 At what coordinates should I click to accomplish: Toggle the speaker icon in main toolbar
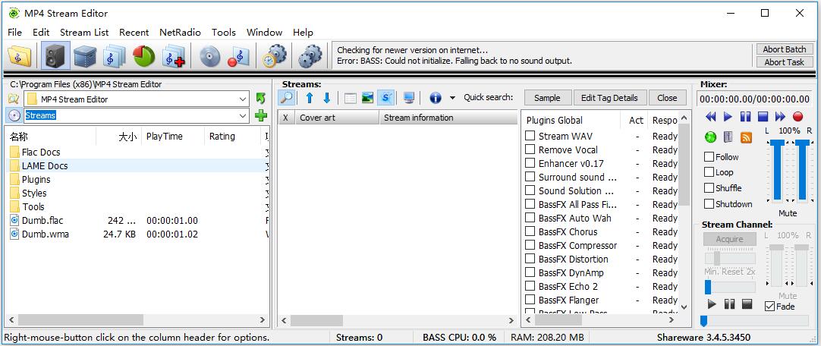(x=55, y=56)
